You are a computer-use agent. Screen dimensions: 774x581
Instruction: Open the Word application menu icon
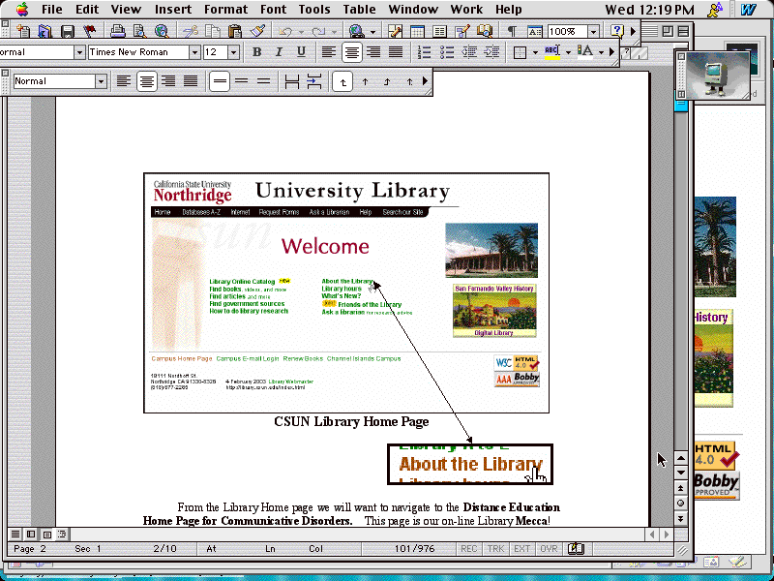click(748, 10)
